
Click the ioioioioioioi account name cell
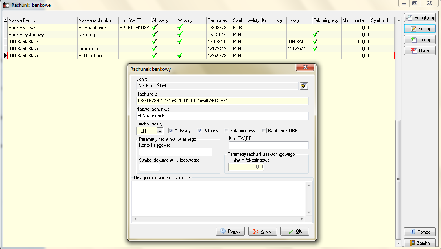coord(98,49)
